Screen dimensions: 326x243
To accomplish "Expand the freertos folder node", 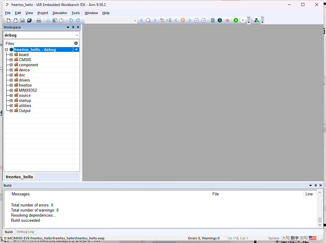I will pos(11,85).
